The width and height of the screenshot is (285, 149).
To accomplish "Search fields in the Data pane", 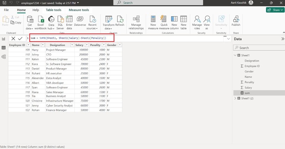I will pos(259,48).
